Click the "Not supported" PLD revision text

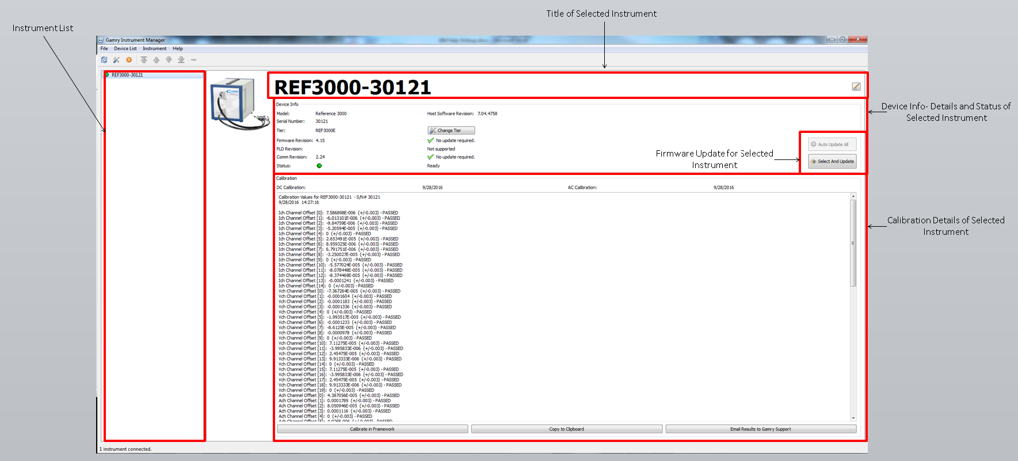tap(441, 149)
